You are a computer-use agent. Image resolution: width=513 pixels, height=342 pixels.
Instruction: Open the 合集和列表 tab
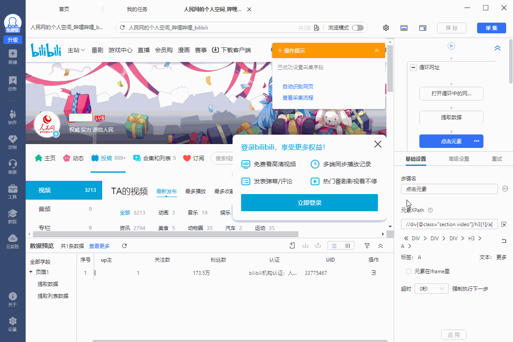(155, 158)
